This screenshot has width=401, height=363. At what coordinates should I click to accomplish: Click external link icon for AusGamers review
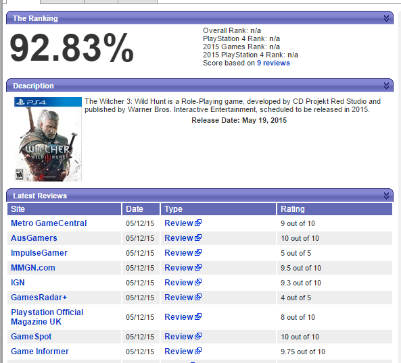[198, 238]
